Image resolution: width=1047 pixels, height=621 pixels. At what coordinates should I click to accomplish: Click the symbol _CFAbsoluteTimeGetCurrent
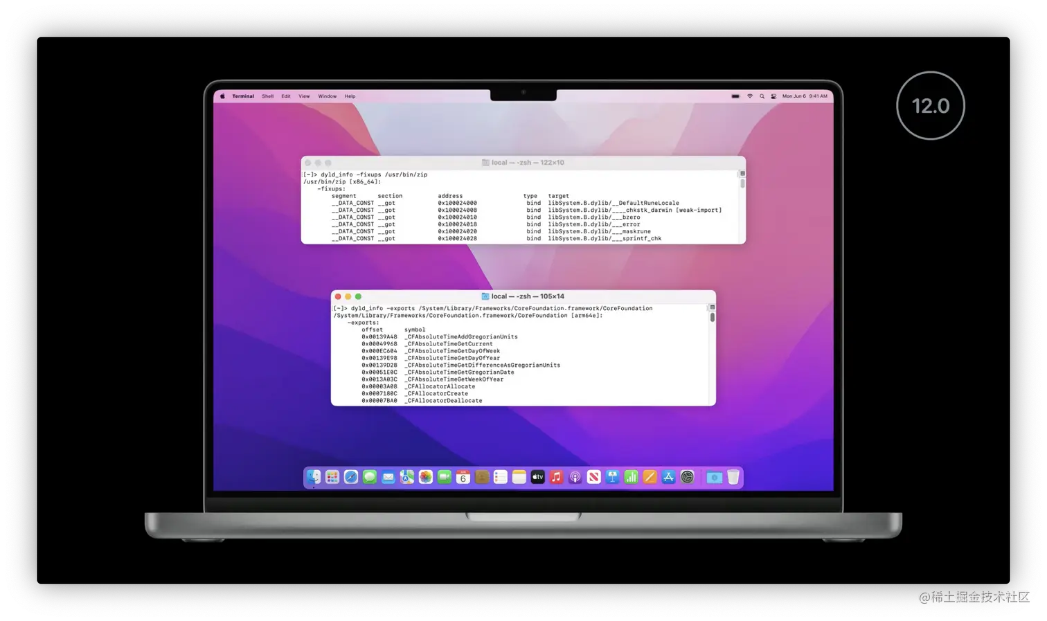[x=449, y=343]
